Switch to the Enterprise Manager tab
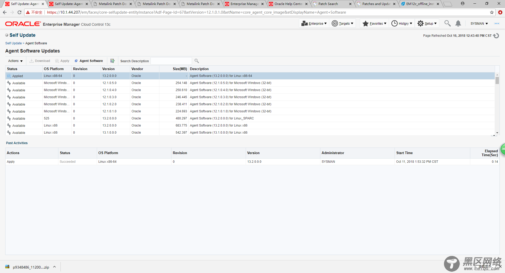The width and height of the screenshot is (505, 273). tap(244, 4)
